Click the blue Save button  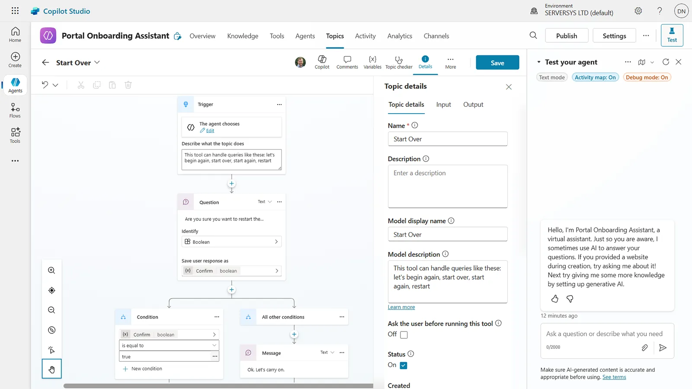pyautogui.click(x=497, y=63)
